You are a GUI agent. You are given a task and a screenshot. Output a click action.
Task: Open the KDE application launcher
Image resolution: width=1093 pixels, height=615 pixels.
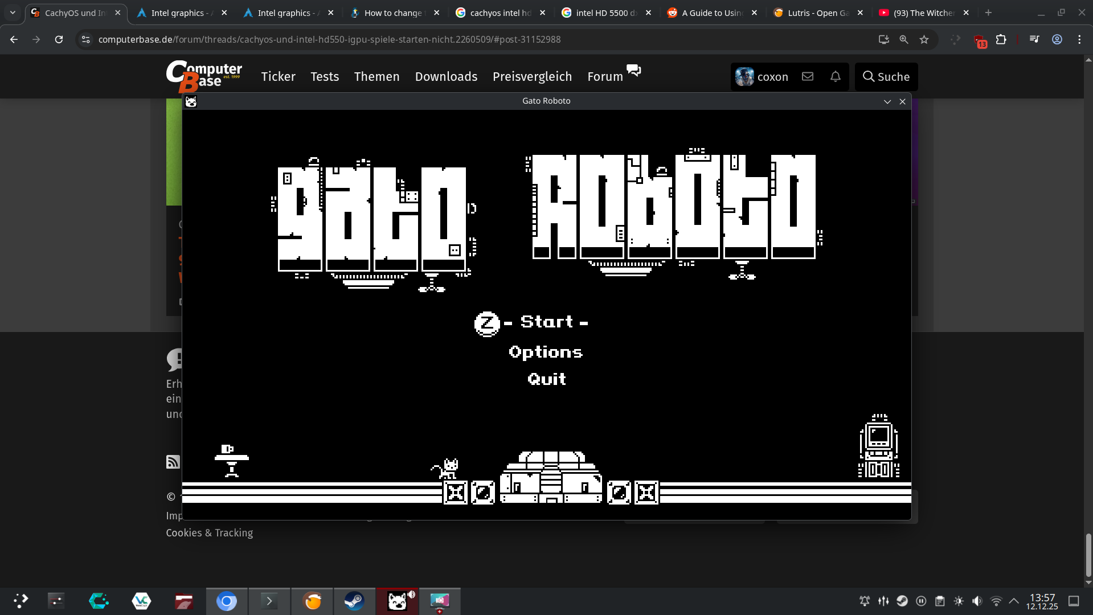(x=21, y=601)
